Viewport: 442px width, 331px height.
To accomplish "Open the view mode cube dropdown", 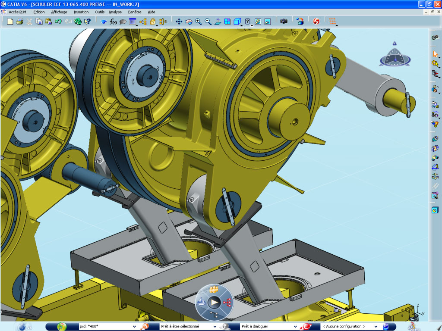I will [241, 25].
